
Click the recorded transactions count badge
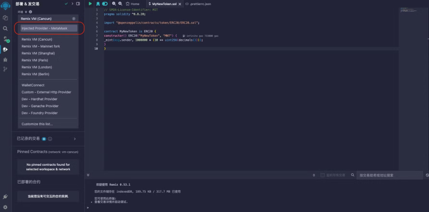pos(44,139)
